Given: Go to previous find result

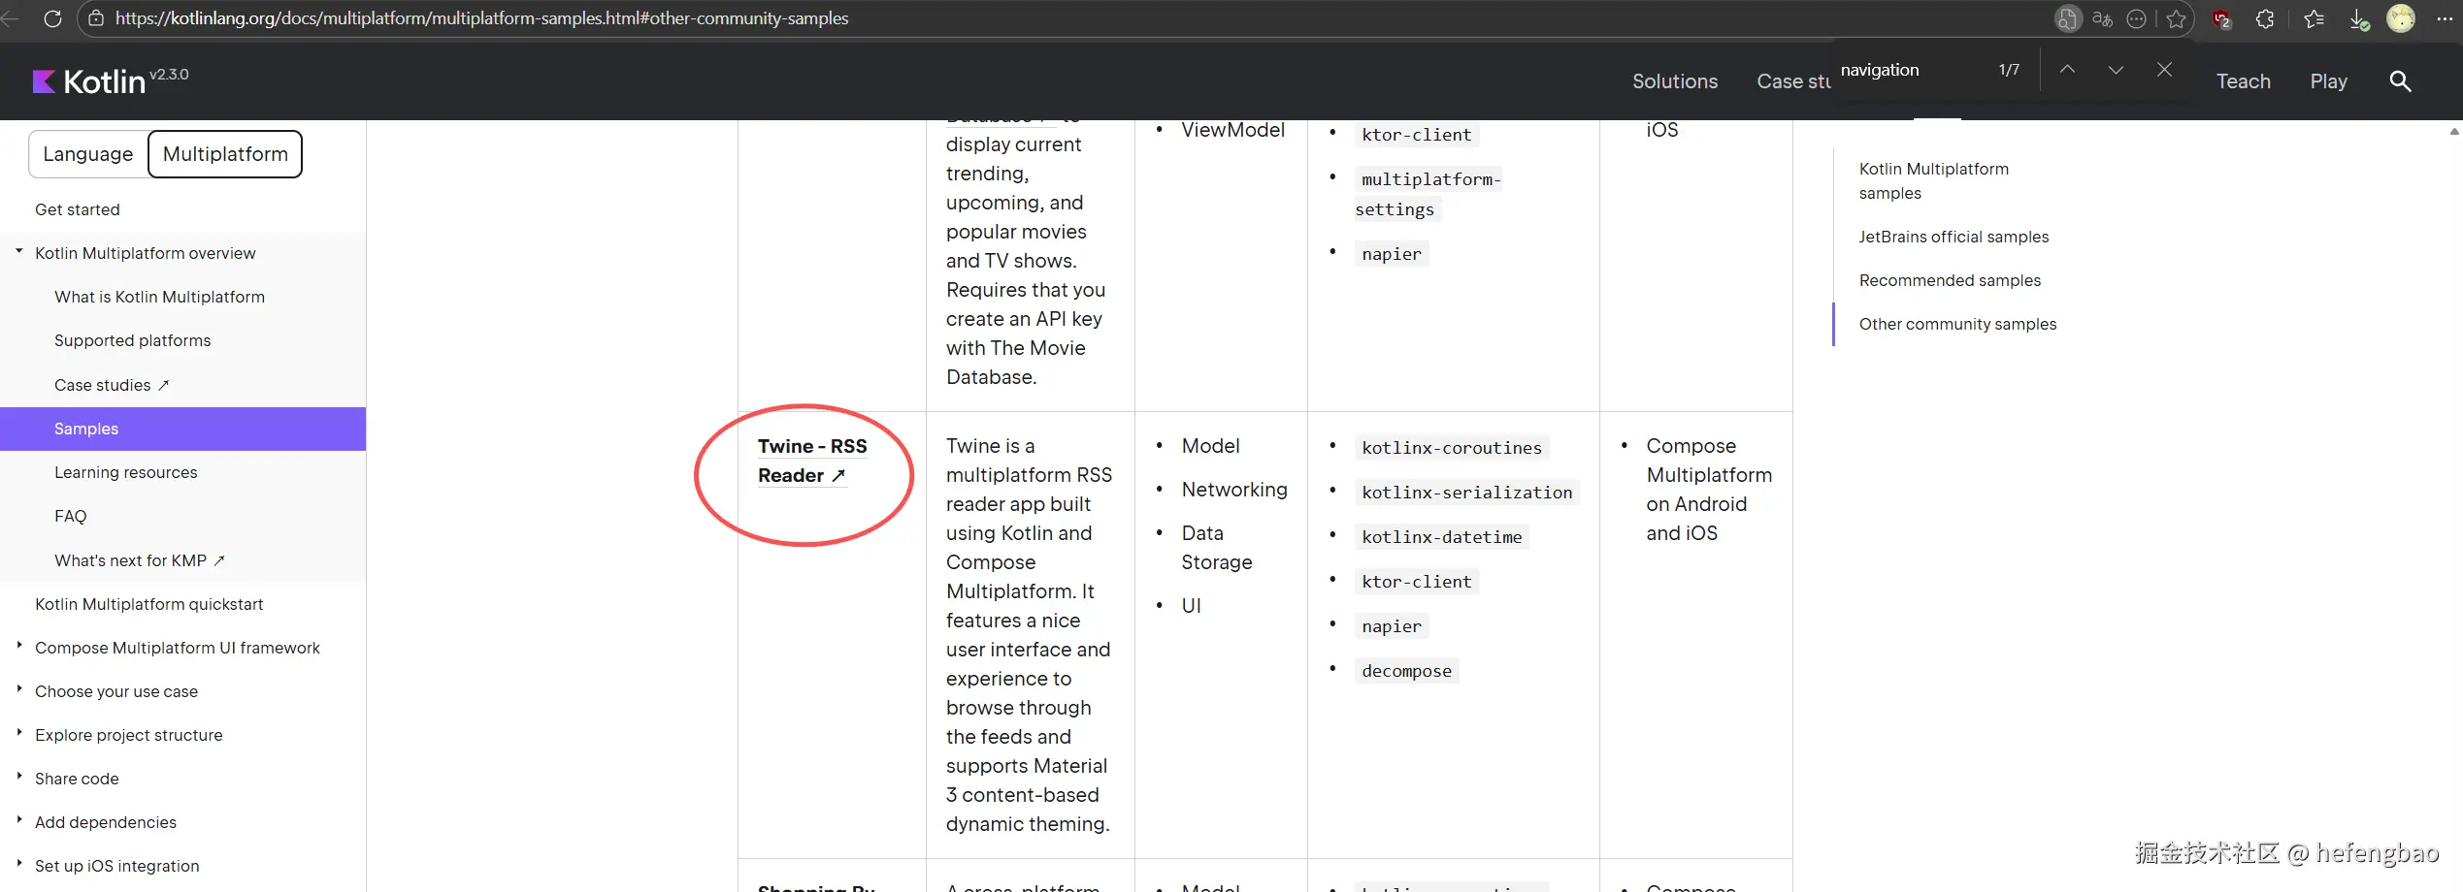Looking at the screenshot, I should [2067, 70].
